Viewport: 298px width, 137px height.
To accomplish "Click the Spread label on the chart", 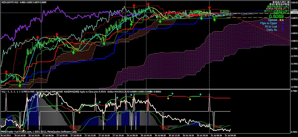I will (x=273, y=20).
